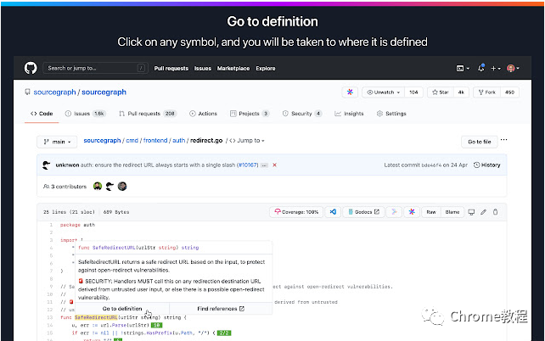Click the red failed-checks X icon

pos(274,165)
